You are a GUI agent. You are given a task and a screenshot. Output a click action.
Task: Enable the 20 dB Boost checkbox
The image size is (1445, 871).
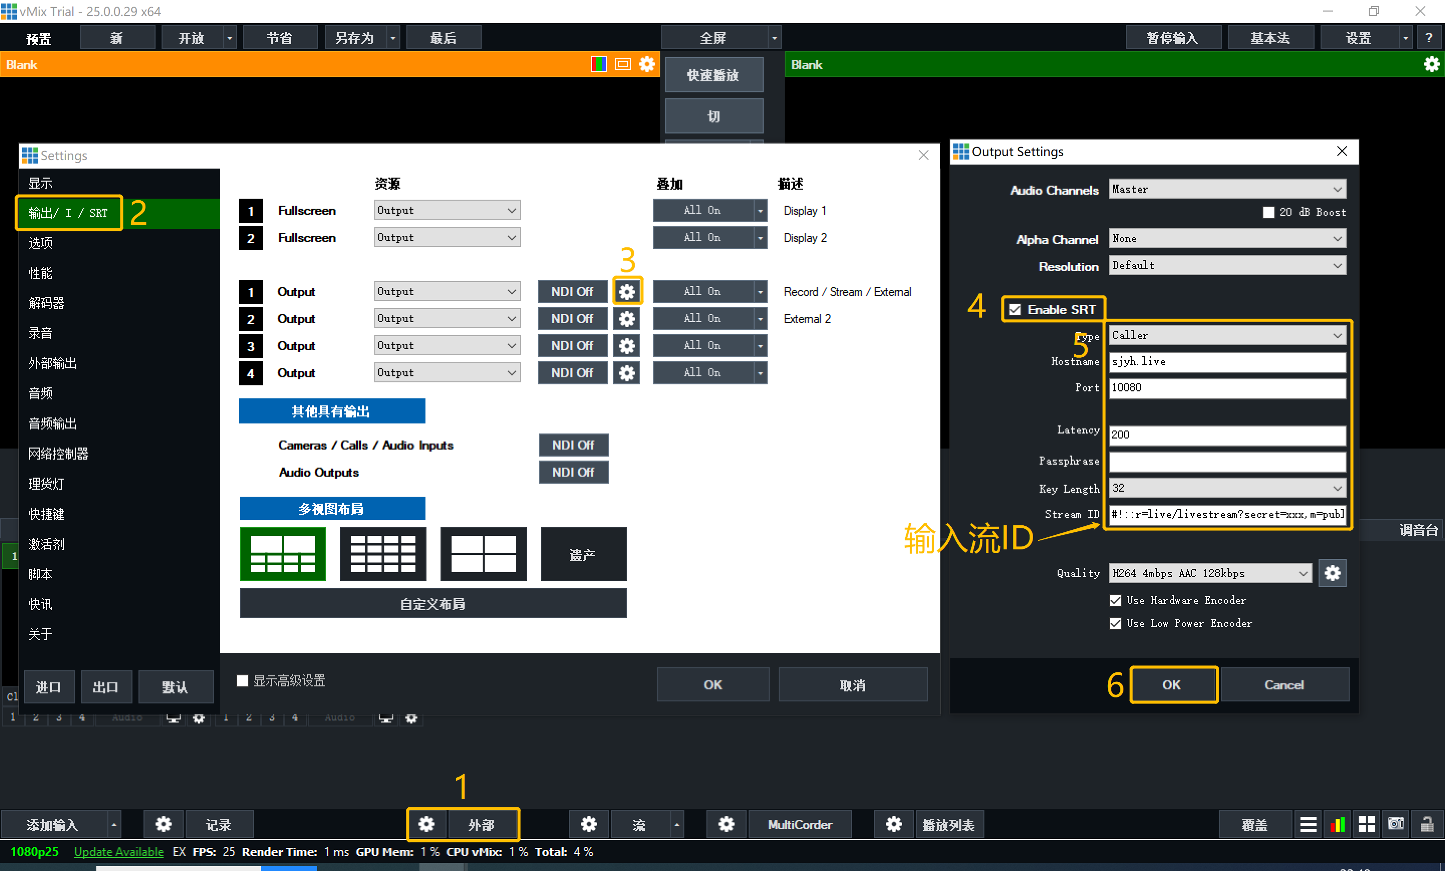click(x=1268, y=212)
